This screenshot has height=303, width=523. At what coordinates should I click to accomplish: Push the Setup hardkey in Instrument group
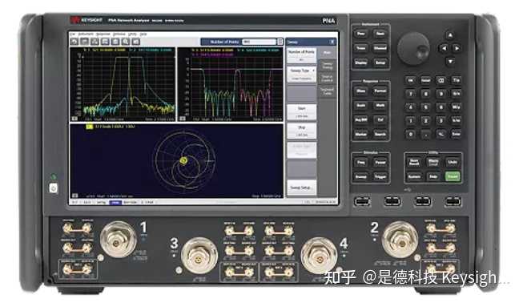tap(380, 63)
